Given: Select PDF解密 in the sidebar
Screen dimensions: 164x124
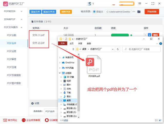Looking at the screenshot, I should click(12, 59).
